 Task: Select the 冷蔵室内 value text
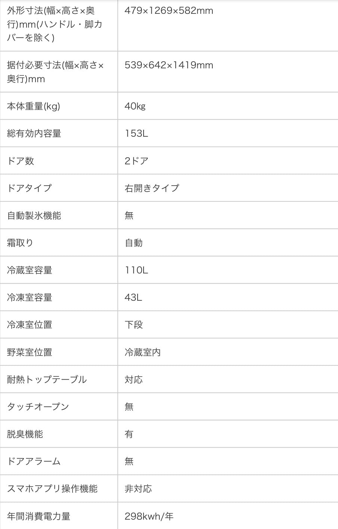coord(142,352)
